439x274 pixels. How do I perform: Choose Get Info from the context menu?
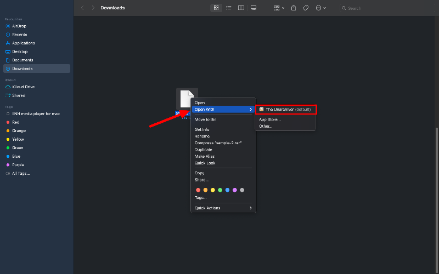point(223,130)
